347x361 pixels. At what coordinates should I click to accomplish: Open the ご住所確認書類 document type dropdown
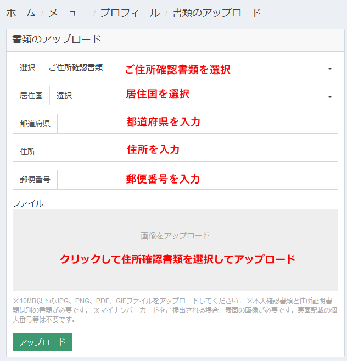[190, 68]
